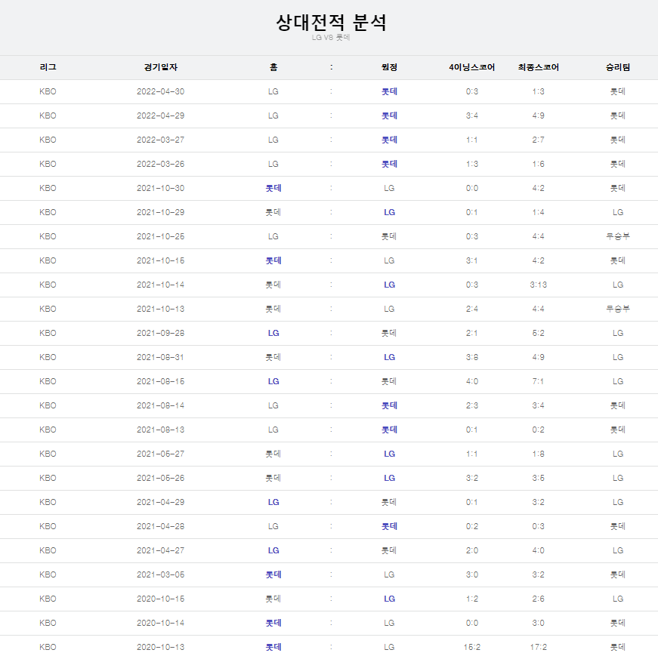Click the 승리팀 column header

pos(618,67)
